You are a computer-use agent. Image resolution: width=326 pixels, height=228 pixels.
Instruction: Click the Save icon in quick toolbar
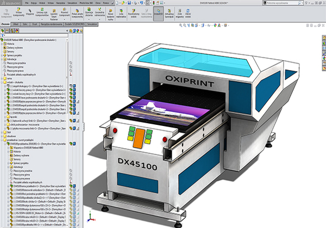click(x=129, y=3)
